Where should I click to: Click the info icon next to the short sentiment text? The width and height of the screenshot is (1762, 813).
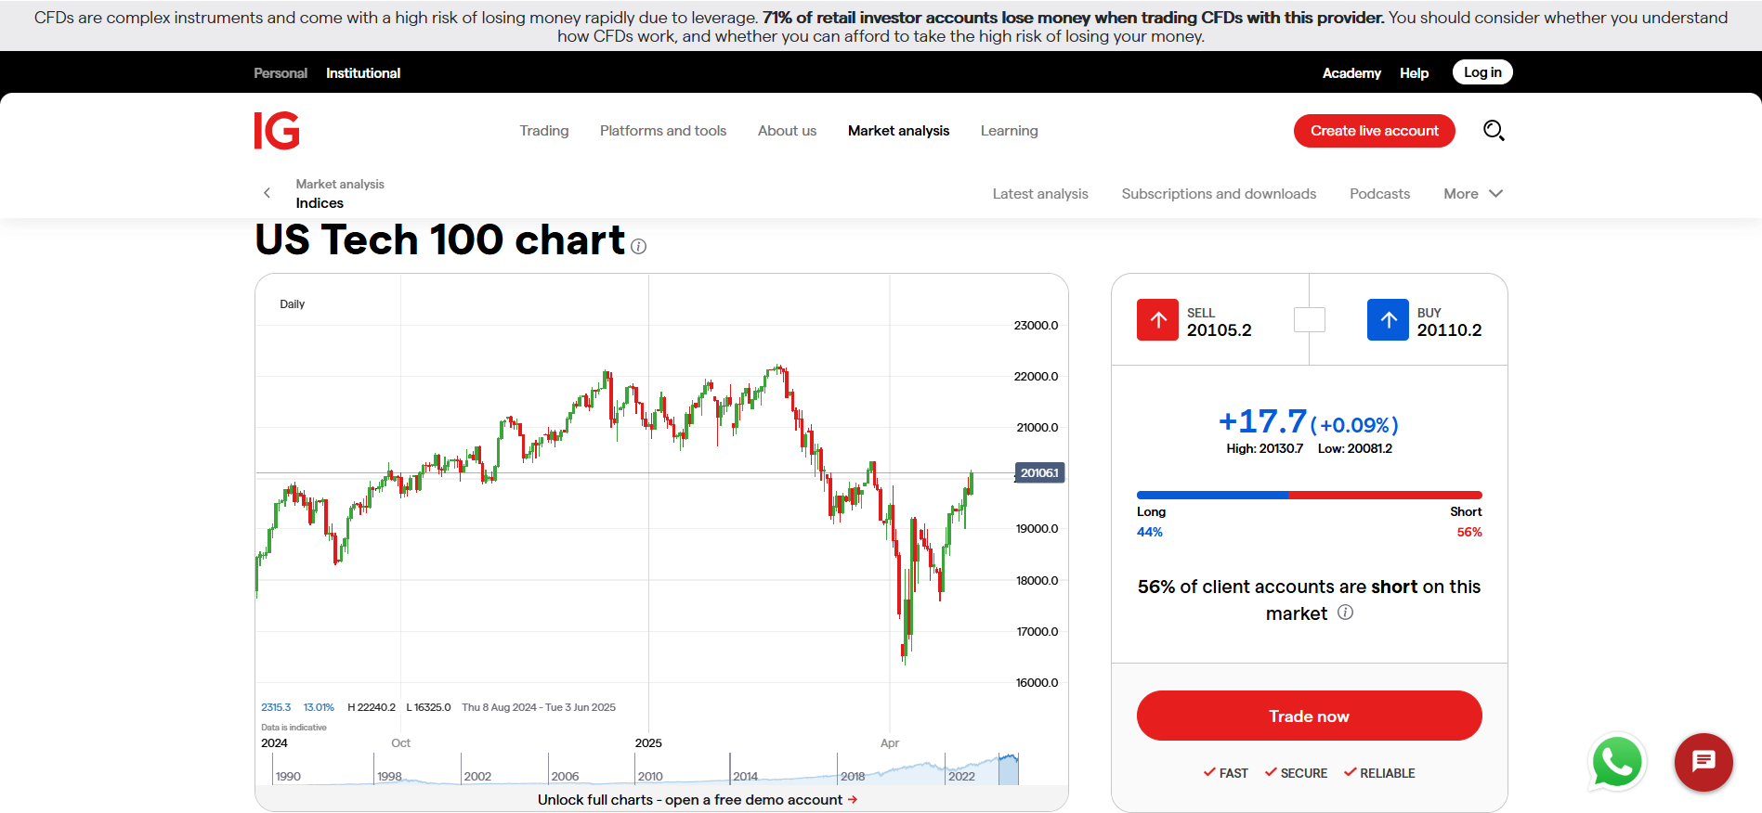(x=1346, y=613)
